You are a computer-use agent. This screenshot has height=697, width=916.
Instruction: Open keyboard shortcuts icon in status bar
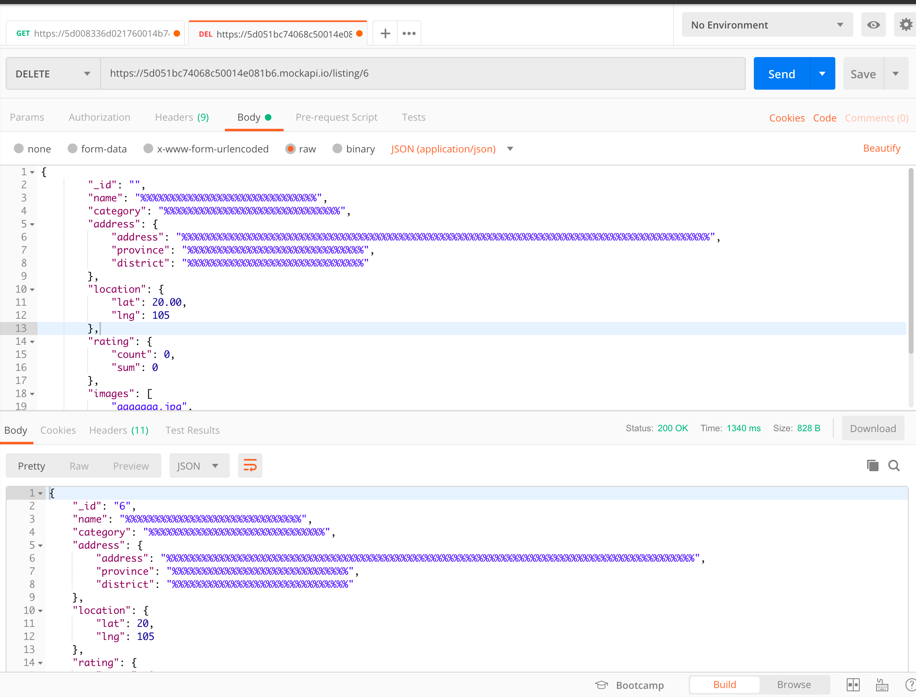tap(882, 684)
